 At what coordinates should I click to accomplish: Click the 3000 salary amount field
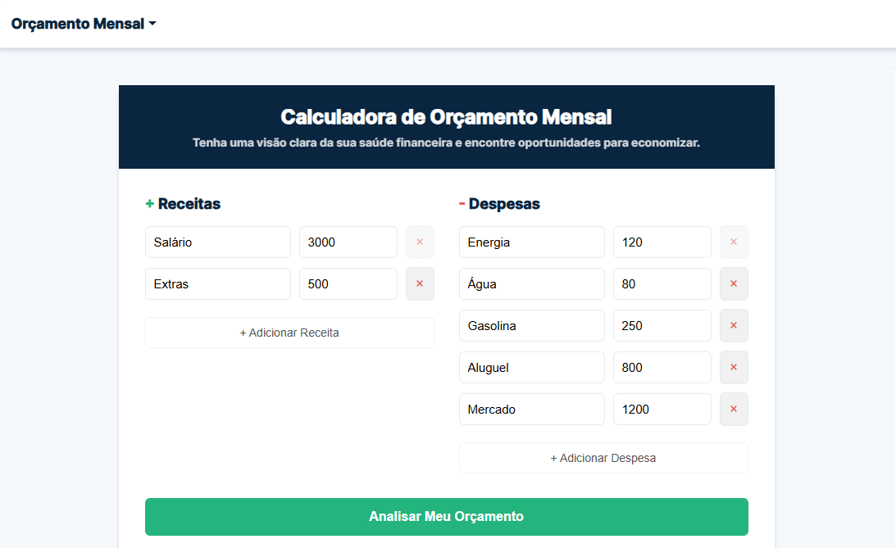(x=348, y=242)
